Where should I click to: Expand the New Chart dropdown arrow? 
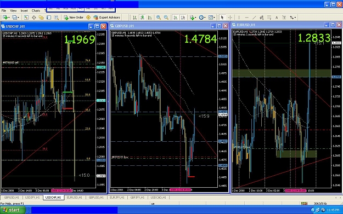coord(8,18)
